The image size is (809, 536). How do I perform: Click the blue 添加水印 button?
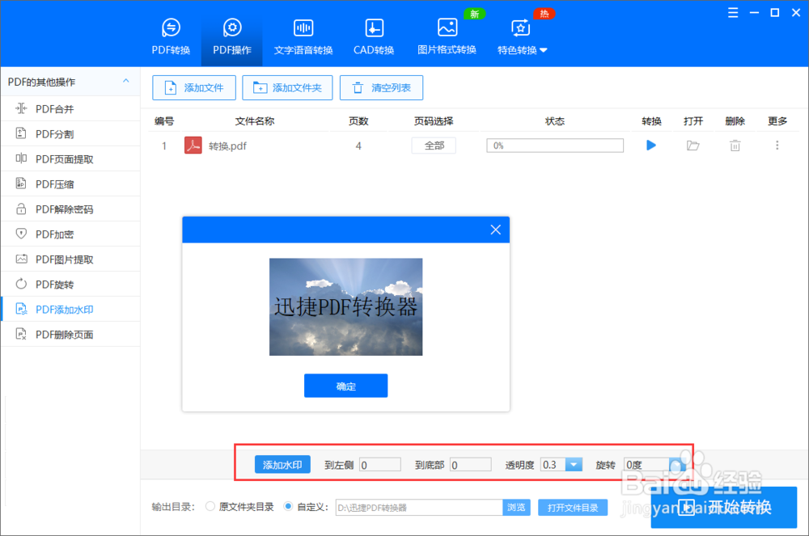(282, 464)
